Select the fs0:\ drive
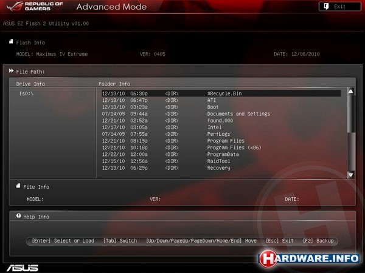This screenshot has width=365, height=273. point(26,93)
